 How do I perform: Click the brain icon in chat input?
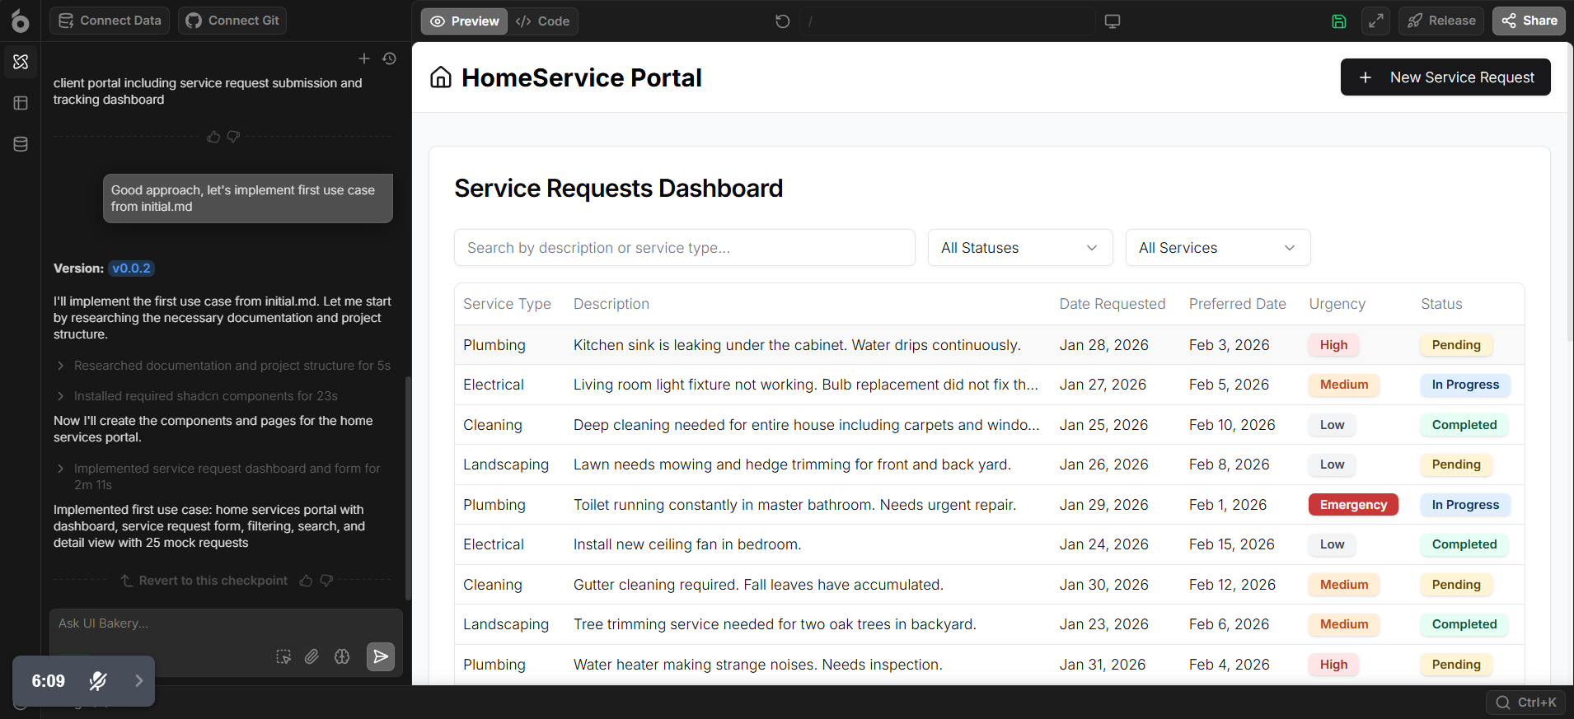click(x=342, y=656)
